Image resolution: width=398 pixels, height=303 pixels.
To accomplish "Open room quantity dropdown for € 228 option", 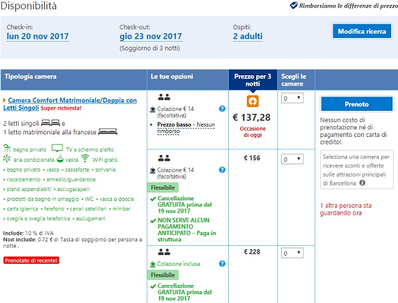I will (x=292, y=253).
